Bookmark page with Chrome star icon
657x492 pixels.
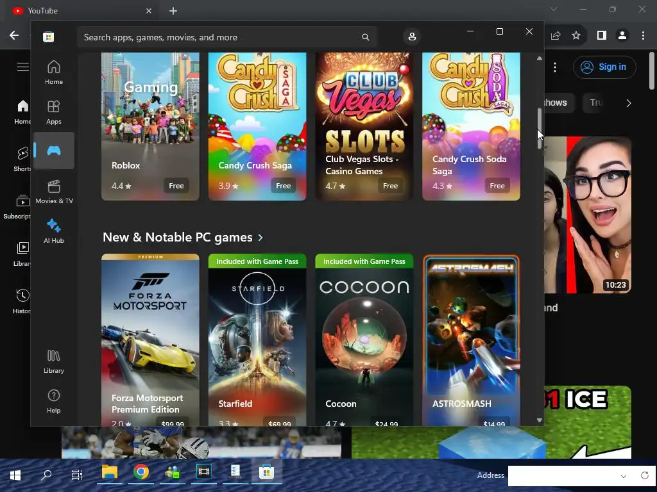click(576, 36)
